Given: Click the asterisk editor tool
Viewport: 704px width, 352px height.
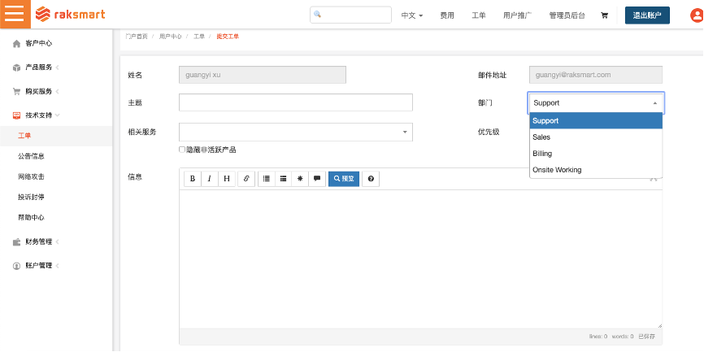Looking at the screenshot, I should tap(300, 179).
